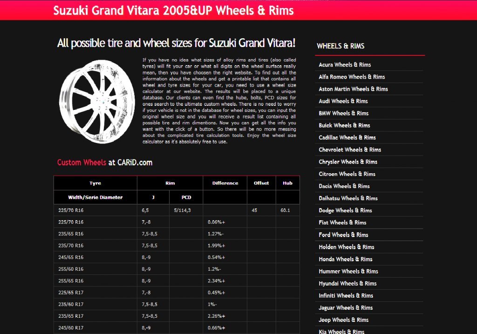
Task: Visit Hyundai Wheels & Rims
Action: click(x=348, y=283)
